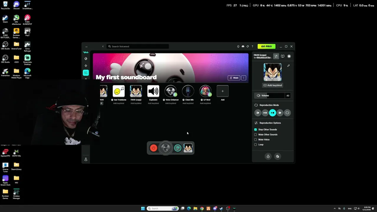Screen dimensions: 377x212
Task: Click the volume value 40 field
Action: [x=288, y=96]
